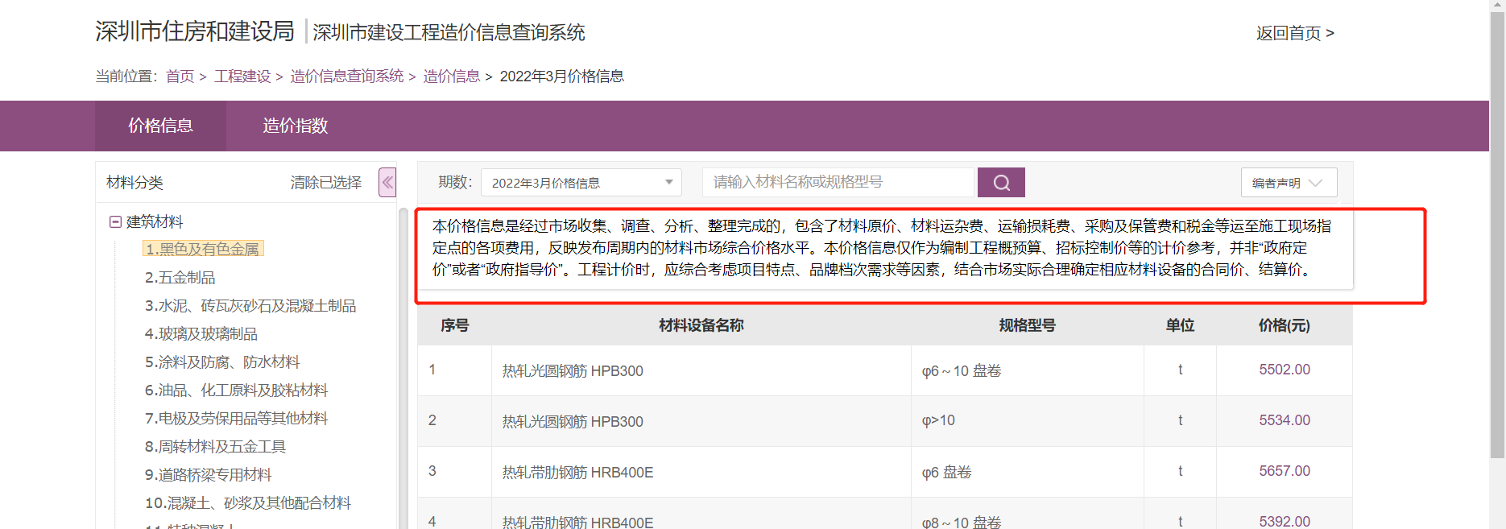Screen dimensions: 1506x529
Task: Click spec φ6～10 盘卷 in row 1
Action: [x=962, y=371]
